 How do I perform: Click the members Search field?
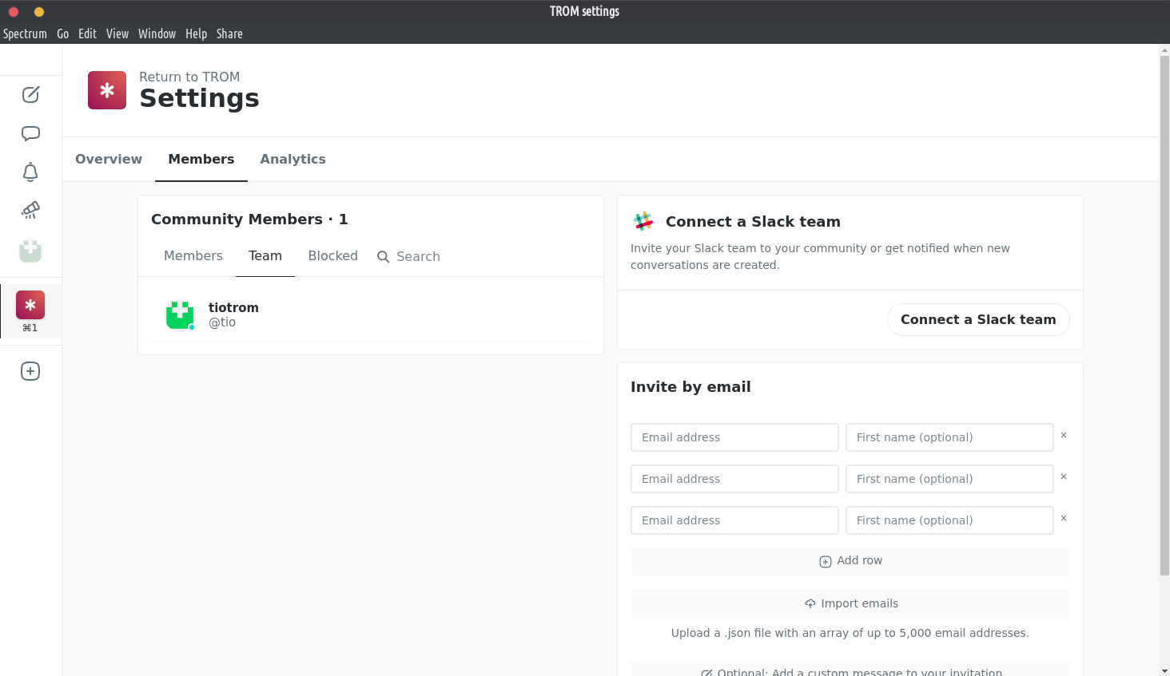418,257
